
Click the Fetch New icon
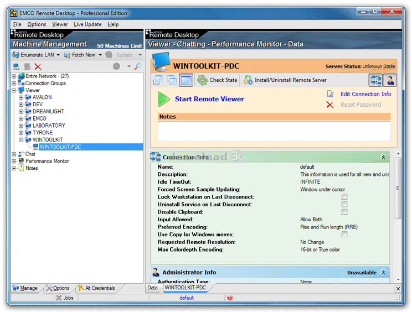(x=67, y=55)
